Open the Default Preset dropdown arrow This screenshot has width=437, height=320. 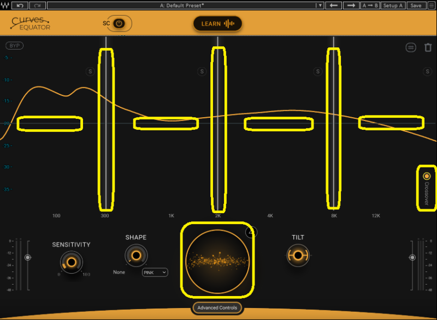[x=320, y=5]
